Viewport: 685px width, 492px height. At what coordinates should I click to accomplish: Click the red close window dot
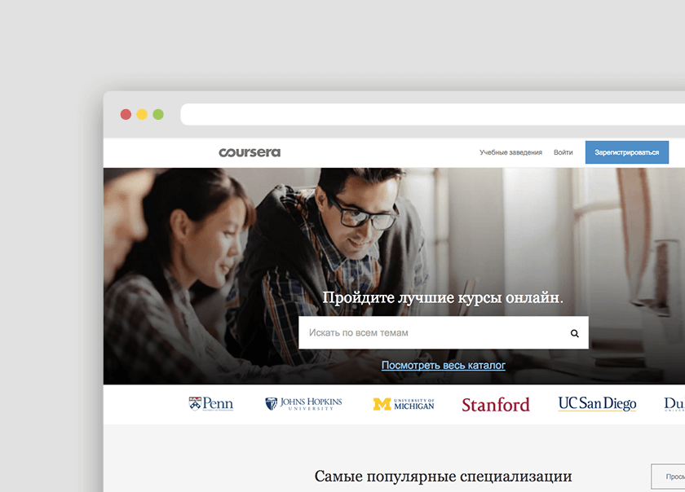coord(126,115)
